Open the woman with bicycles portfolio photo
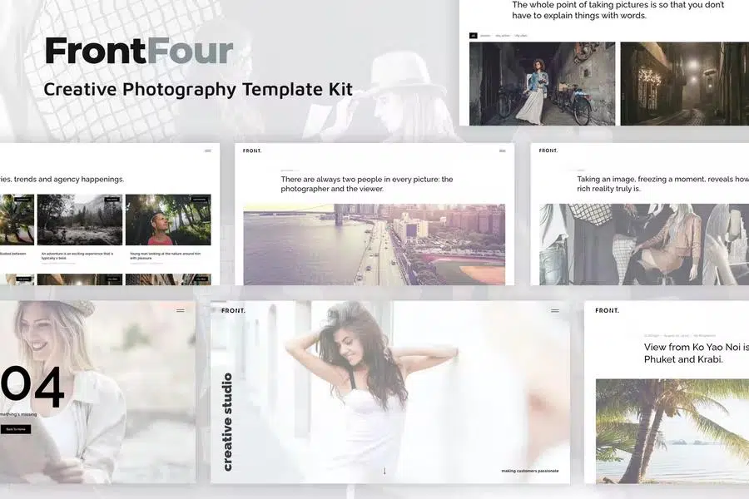This screenshot has width=749, height=499. click(542, 83)
